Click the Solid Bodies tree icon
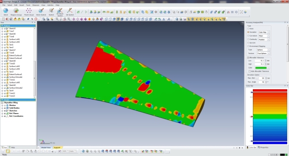 pyautogui.click(x=7, y=108)
